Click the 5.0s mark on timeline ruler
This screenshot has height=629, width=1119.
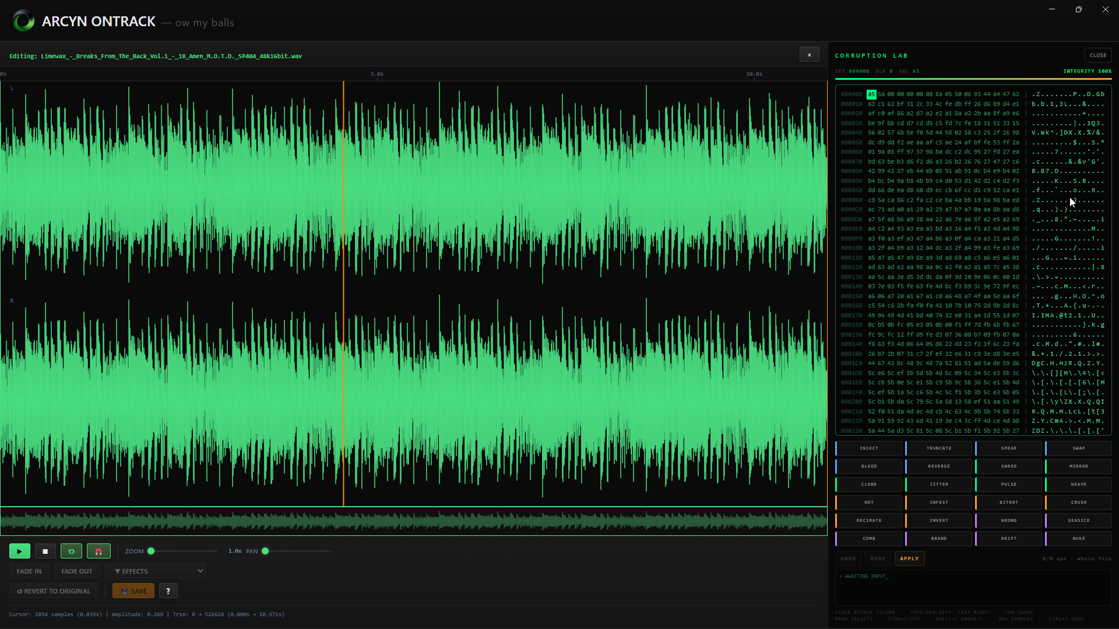377,74
